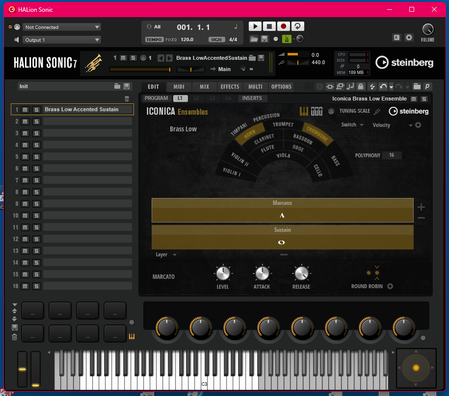Open load program folder icon beside Brass LowAccentedSustain

click(x=252, y=58)
